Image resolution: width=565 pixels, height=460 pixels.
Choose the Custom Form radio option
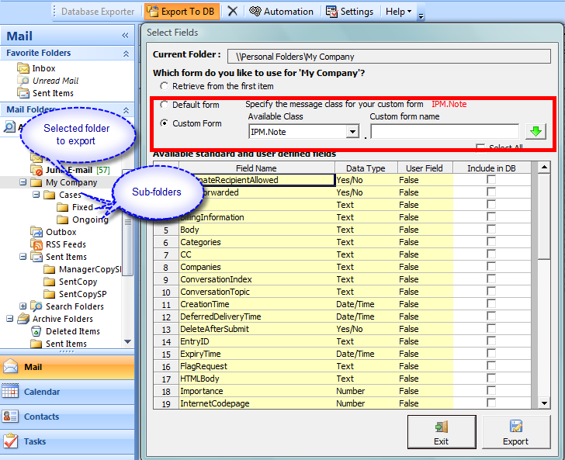coord(164,123)
